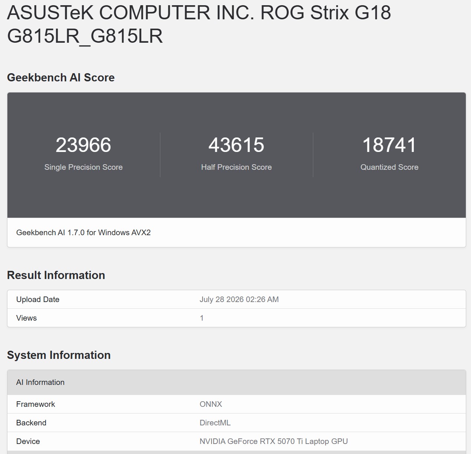Viewport: 471px width, 454px height.
Task: Select the 43615 half precision value
Action: pos(236,145)
